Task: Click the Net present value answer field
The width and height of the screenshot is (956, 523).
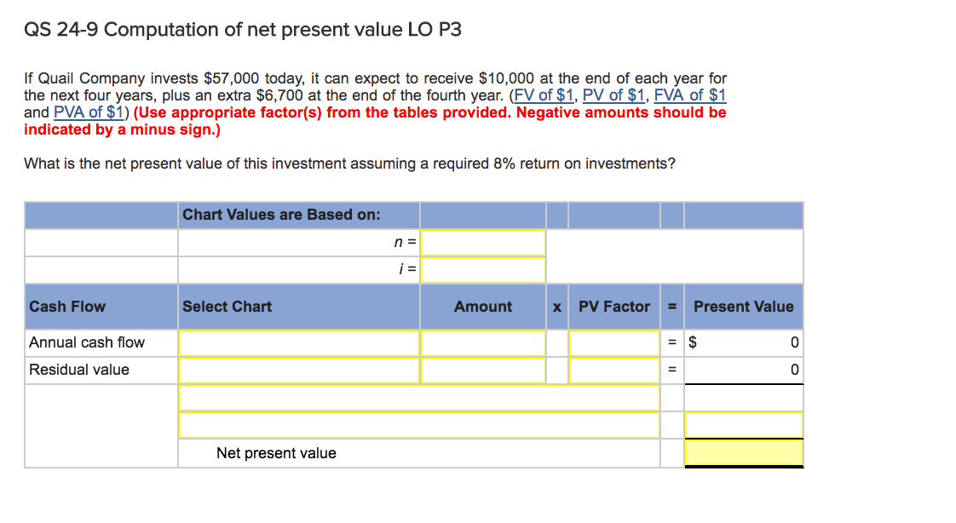Action: [x=743, y=452]
